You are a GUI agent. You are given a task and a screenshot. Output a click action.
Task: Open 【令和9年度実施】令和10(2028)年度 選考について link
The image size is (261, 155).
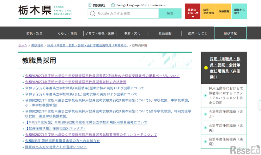pos(86,122)
